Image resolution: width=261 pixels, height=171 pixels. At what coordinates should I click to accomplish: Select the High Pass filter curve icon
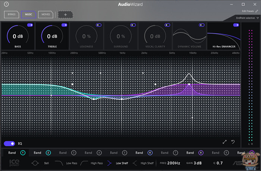coord(84,163)
